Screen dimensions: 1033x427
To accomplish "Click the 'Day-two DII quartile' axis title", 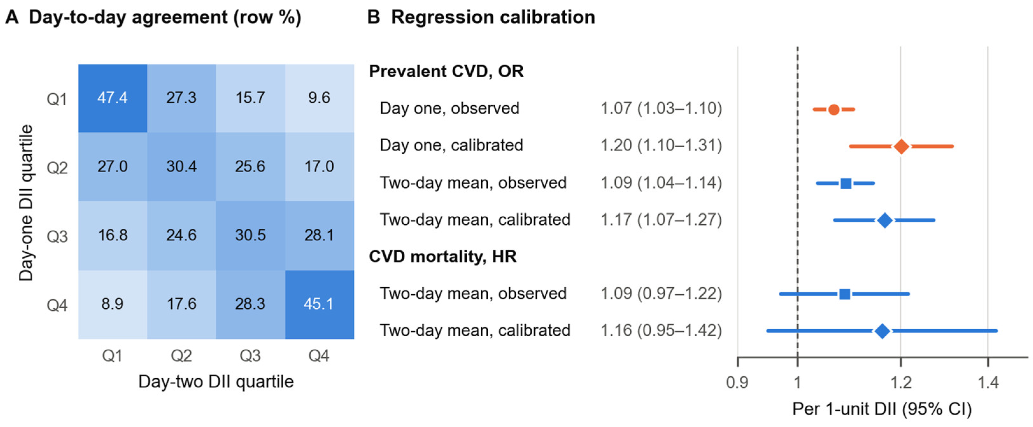I will click(216, 382).
